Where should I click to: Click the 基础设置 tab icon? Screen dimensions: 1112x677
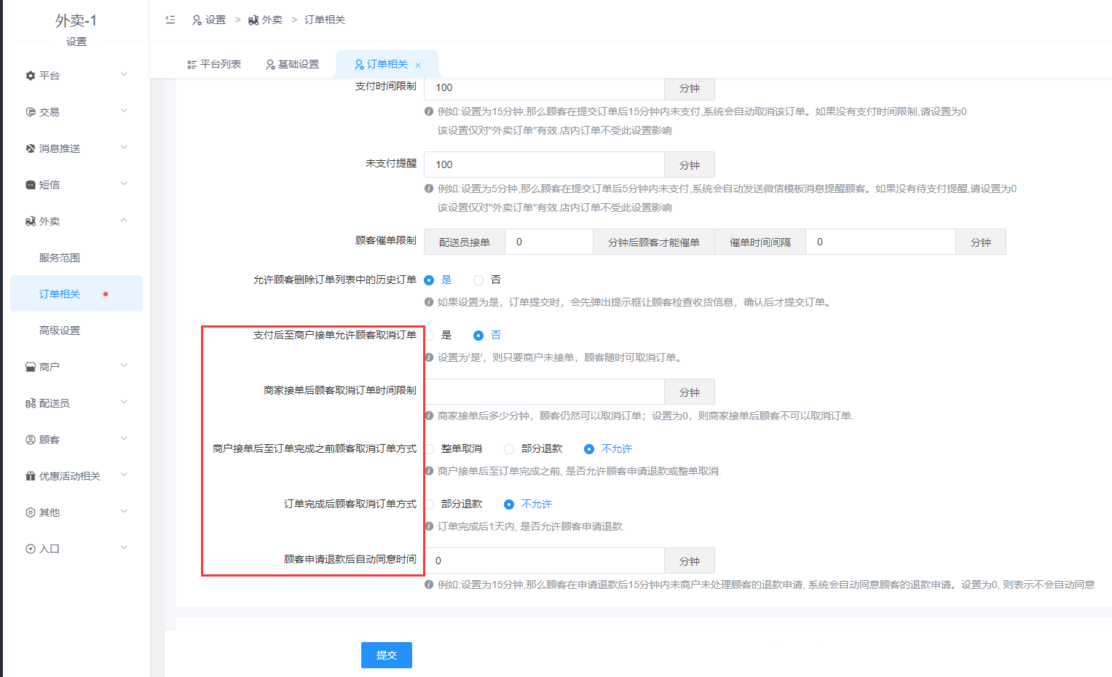(x=270, y=65)
